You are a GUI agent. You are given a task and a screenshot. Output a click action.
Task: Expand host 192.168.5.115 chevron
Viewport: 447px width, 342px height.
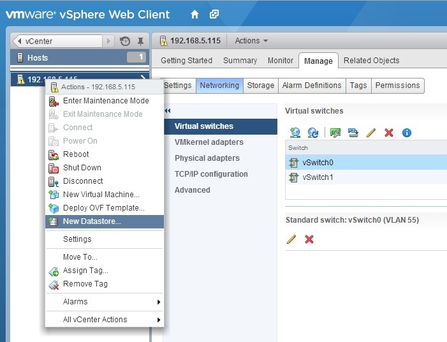click(x=143, y=78)
